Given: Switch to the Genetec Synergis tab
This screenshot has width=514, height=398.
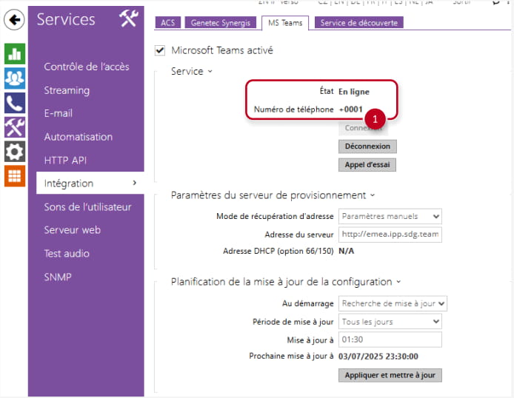Looking at the screenshot, I should click(221, 23).
